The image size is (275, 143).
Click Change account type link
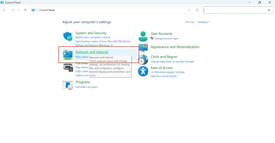(166, 38)
